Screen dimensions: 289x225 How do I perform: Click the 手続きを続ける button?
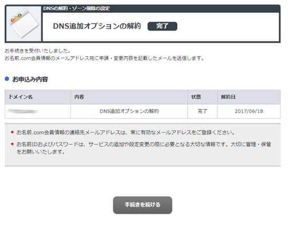[142, 205]
